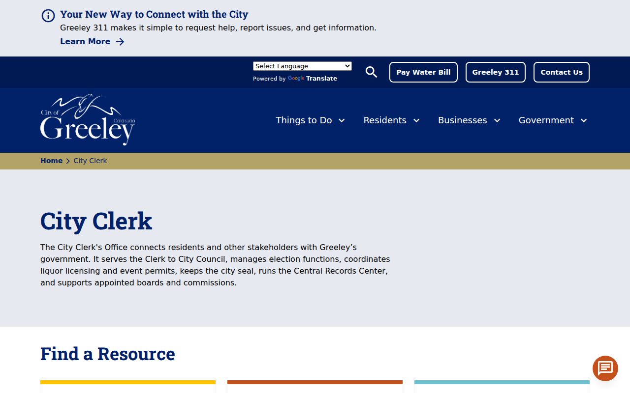Click the Pay Water Bill button
The width and height of the screenshot is (630, 393).
point(423,72)
